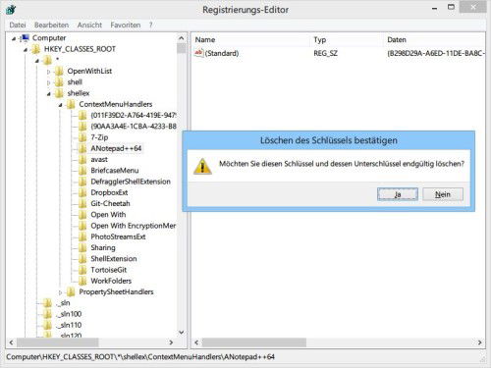Click the Nein button to cancel deletion

443,194
